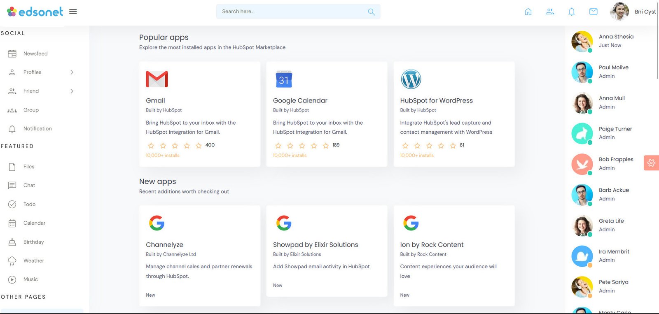Select Anna Sthesia in contacts list
The width and height of the screenshot is (659, 314).
tap(616, 37)
